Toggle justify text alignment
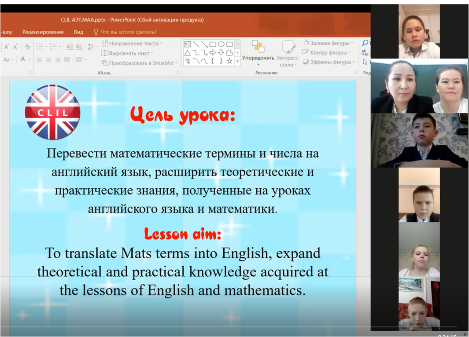469x337 pixels. pyautogui.click(x=67, y=59)
